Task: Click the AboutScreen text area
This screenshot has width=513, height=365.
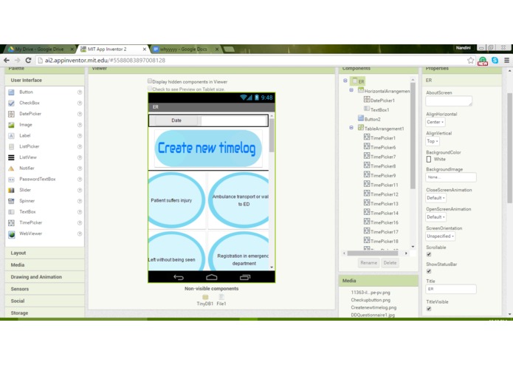Action: point(449,100)
